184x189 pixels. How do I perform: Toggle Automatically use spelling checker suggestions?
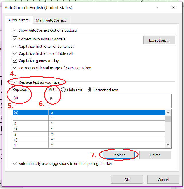pyautogui.click(x=15, y=163)
